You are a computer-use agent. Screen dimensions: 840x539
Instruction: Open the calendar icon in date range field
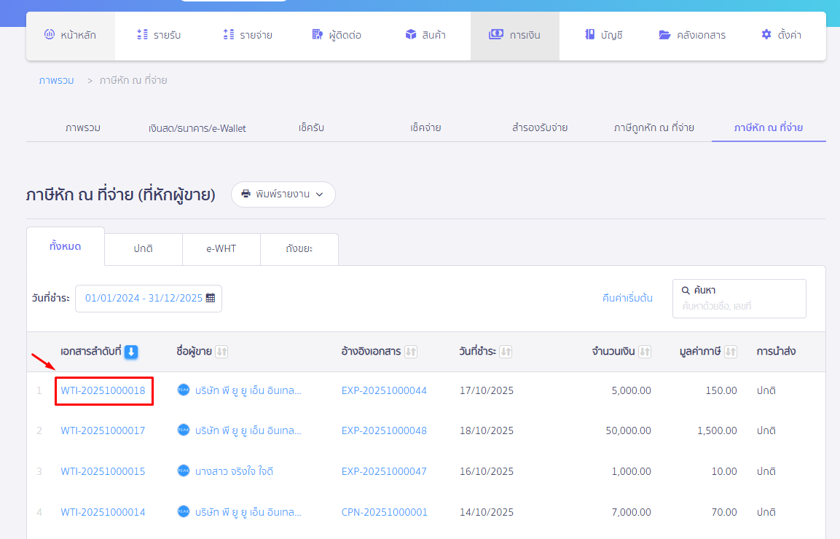211,298
